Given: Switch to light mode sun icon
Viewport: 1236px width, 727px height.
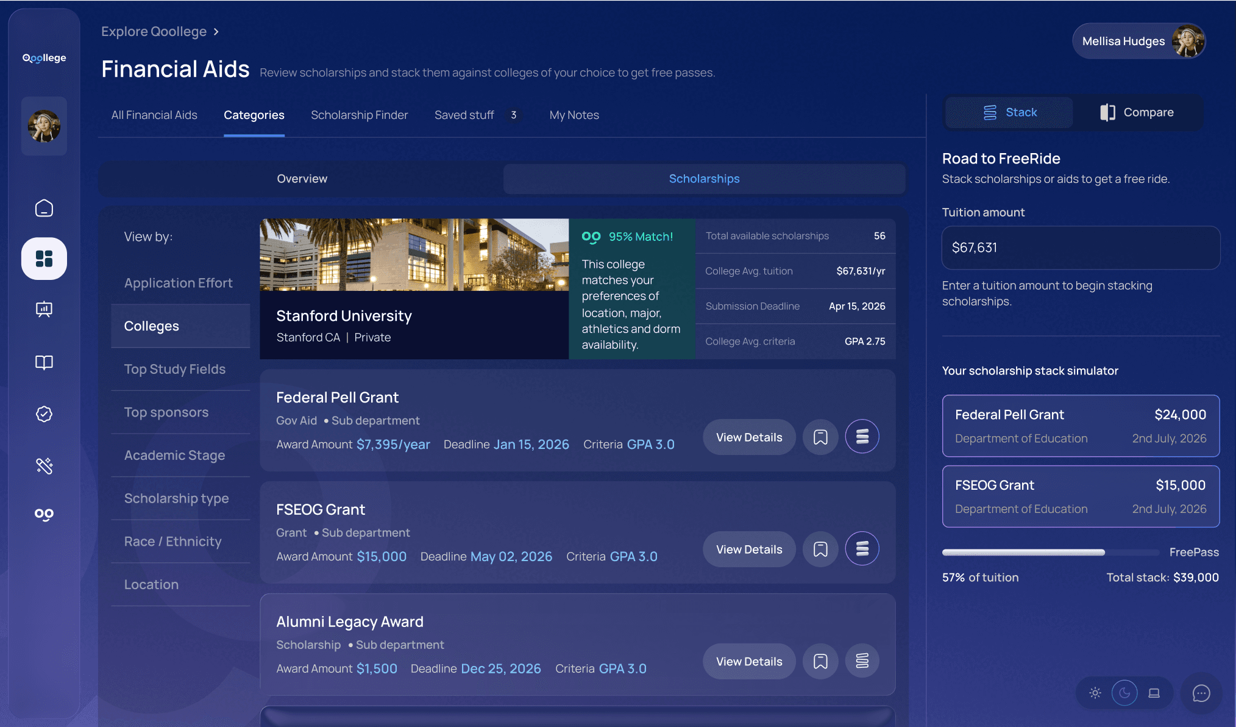Looking at the screenshot, I should [1095, 693].
